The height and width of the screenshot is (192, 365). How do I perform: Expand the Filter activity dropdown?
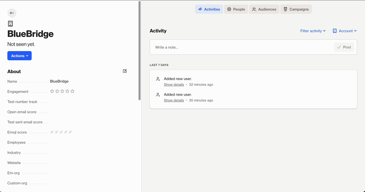[x=313, y=31]
